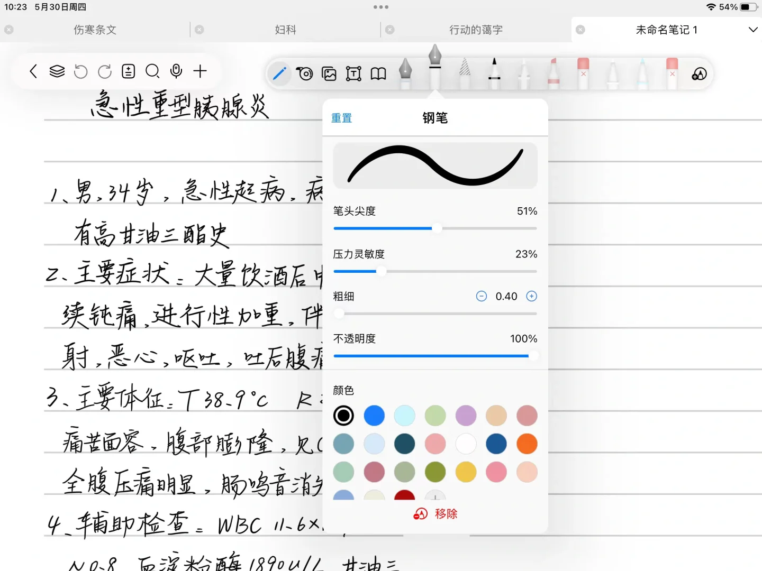Increase stroke thickness with plus stepper
This screenshot has height=571, width=762.
[x=531, y=296]
